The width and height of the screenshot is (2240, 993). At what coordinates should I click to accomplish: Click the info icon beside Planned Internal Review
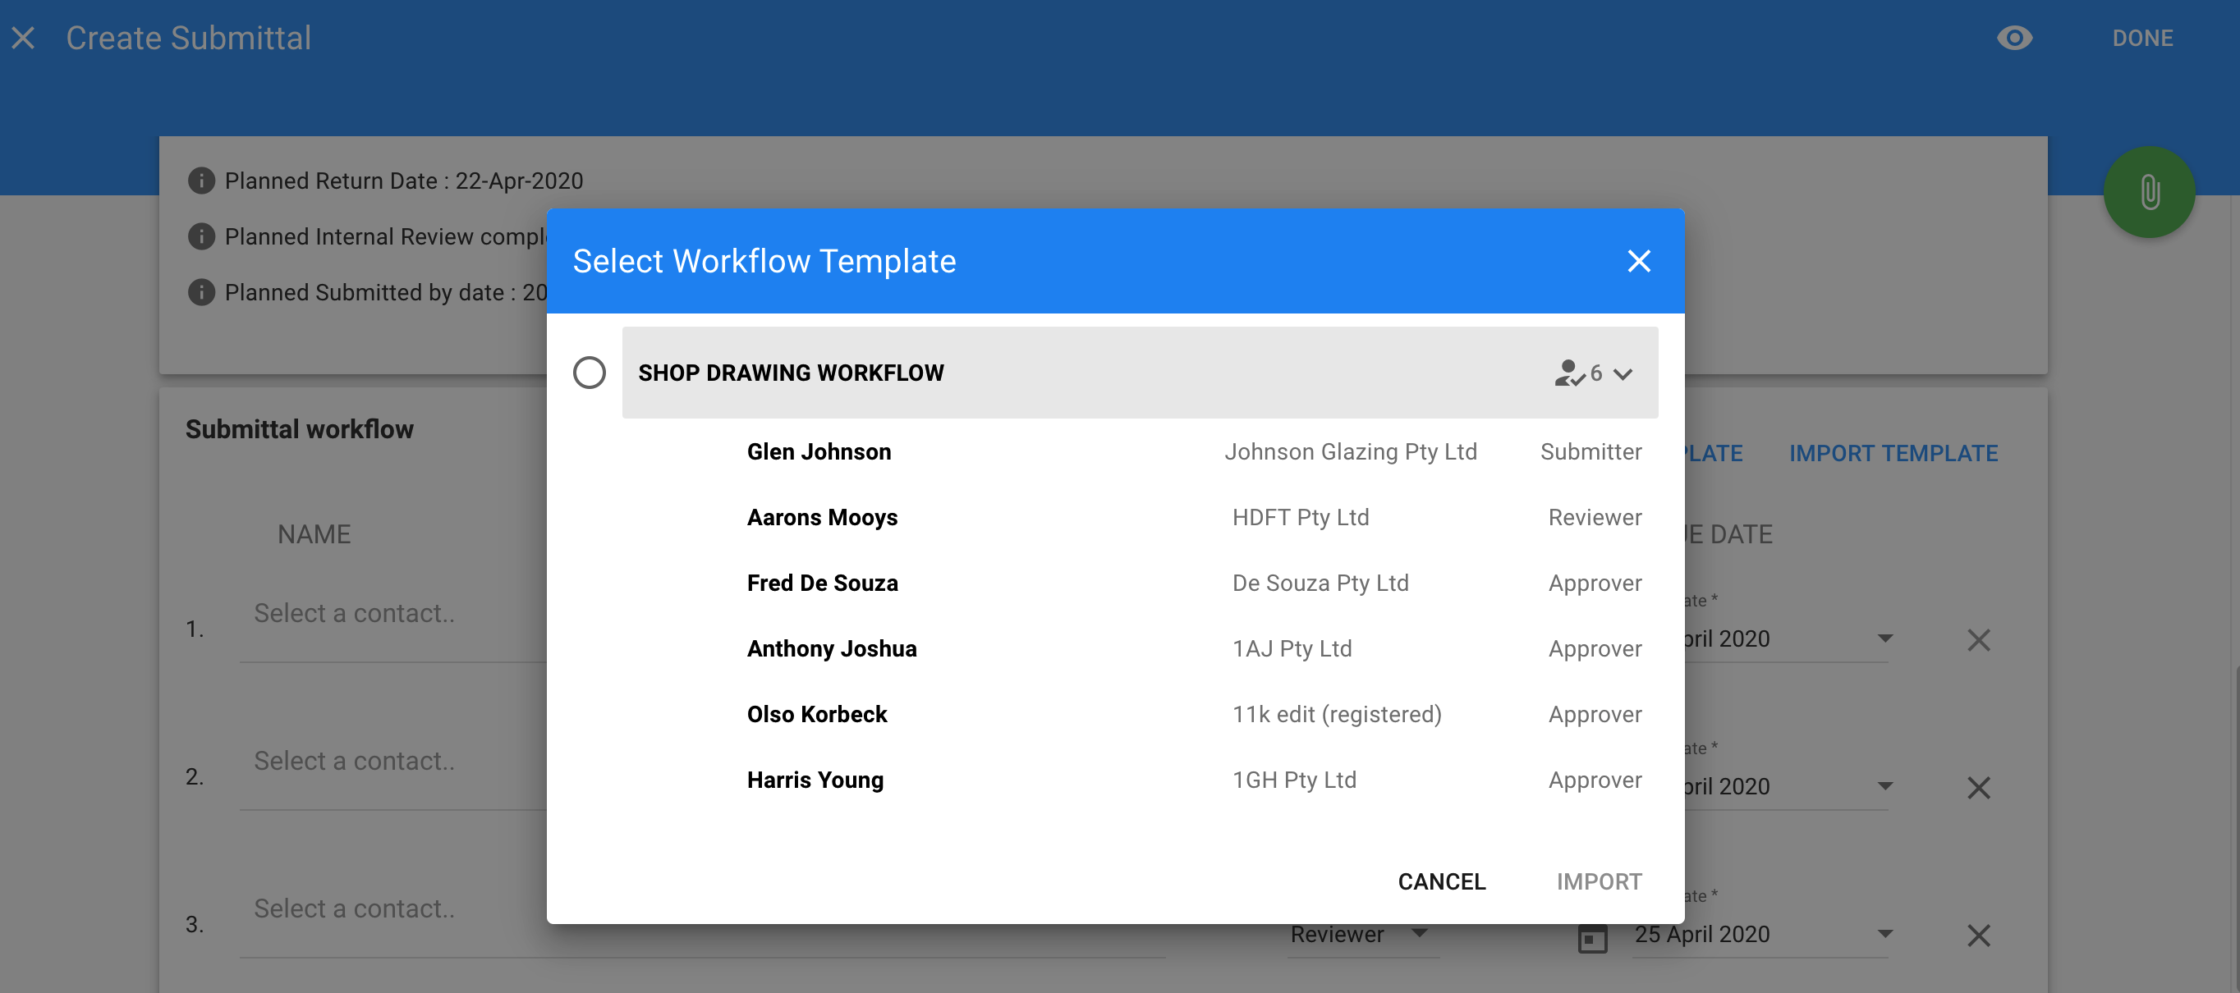(201, 236)
